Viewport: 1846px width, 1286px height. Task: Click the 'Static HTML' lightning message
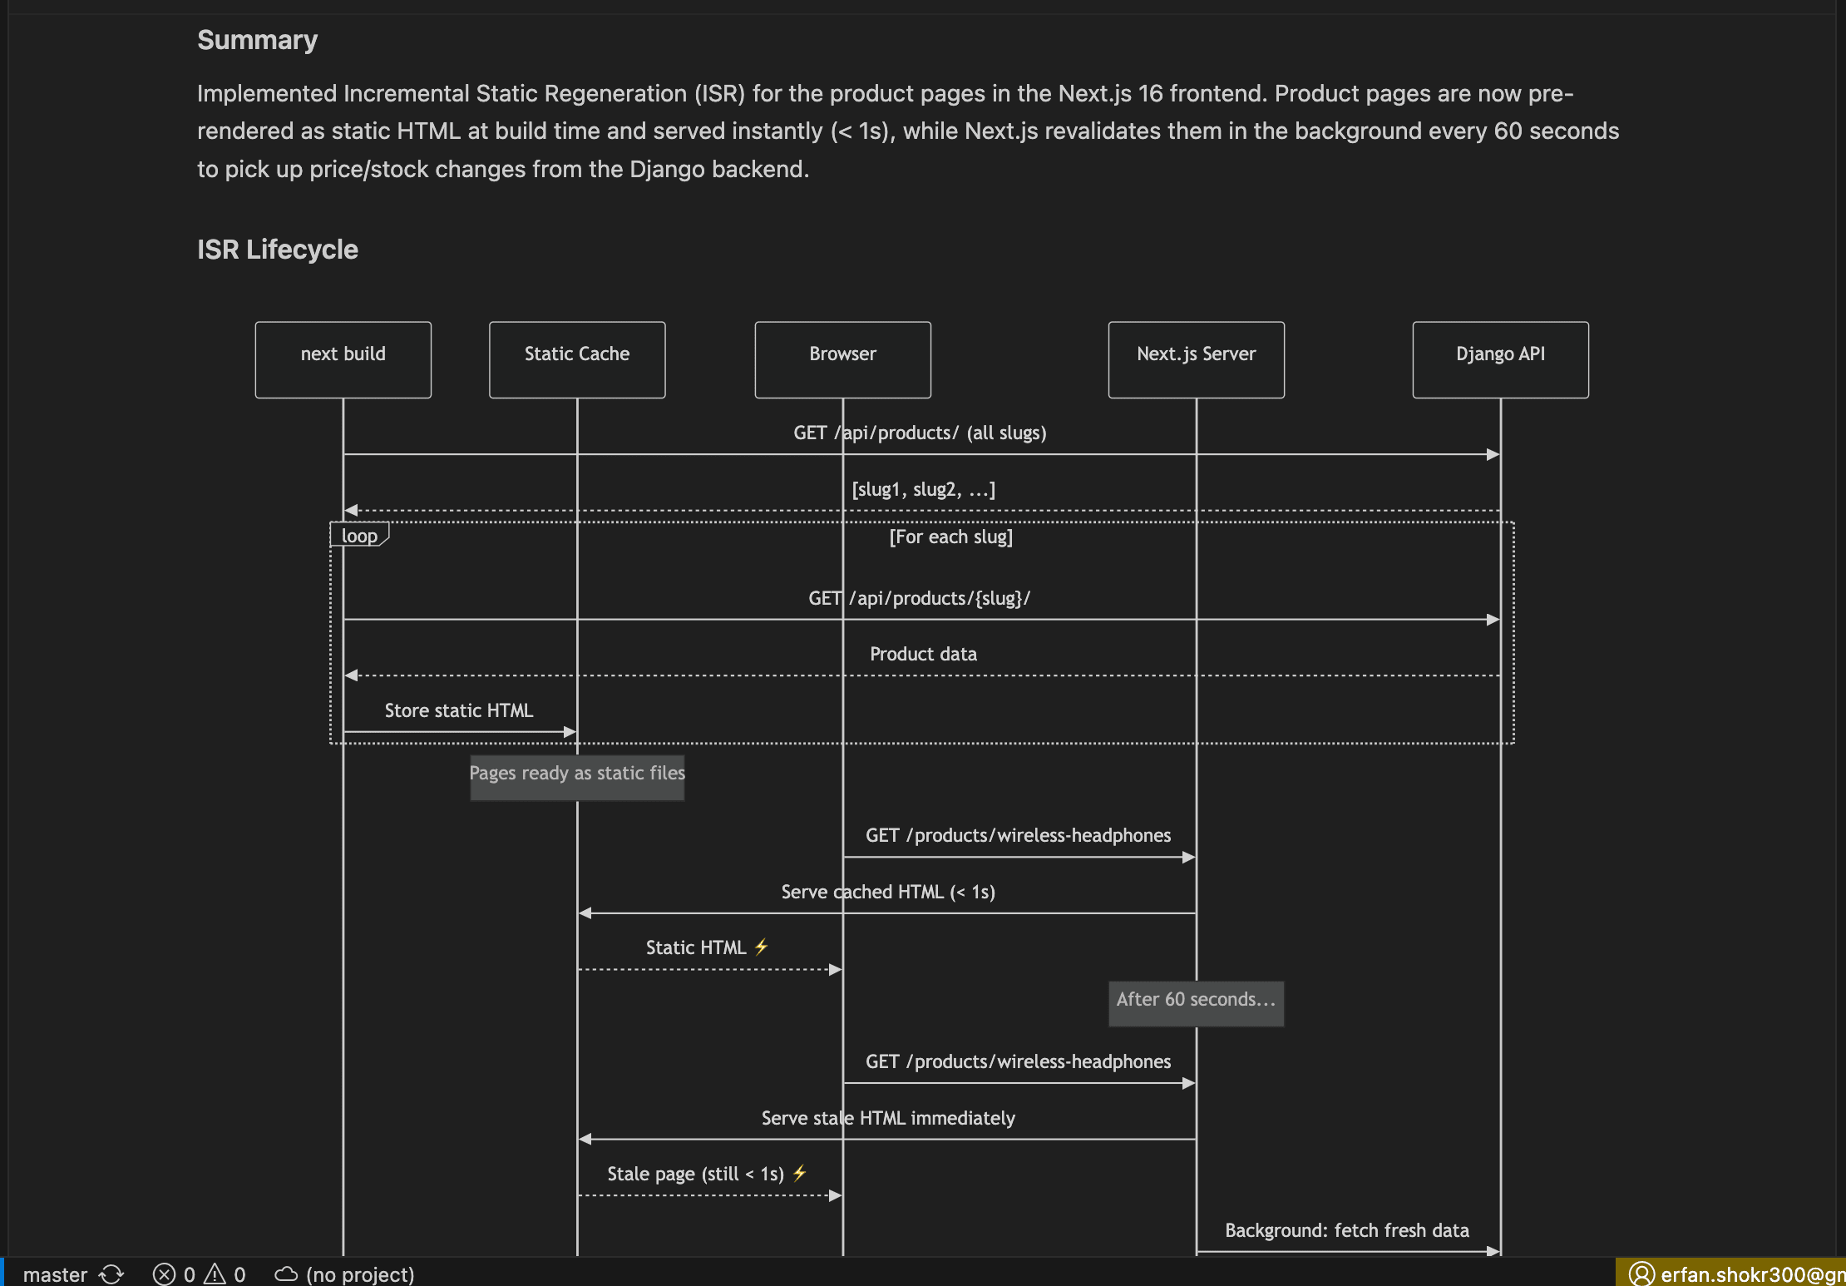coord(707,947)
